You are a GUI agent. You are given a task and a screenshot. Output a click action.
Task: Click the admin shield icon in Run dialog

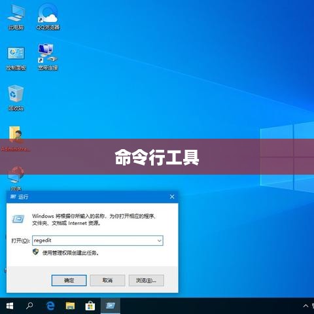click(35, 252)
